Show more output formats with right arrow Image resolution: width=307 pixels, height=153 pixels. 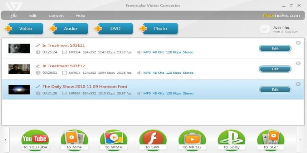pyautogui.click(x=300, y=140)
